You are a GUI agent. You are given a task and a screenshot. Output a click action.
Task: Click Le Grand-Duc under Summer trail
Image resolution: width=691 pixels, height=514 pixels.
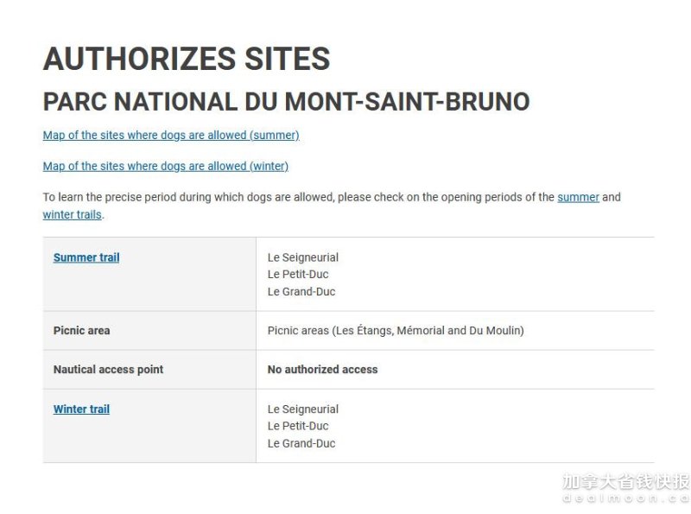tap(301, 292)
